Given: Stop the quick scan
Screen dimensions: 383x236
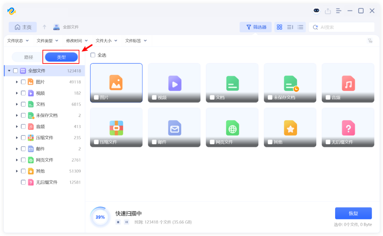Looking at the screenshot, I should pyautogui.click(x=118, y=222).
